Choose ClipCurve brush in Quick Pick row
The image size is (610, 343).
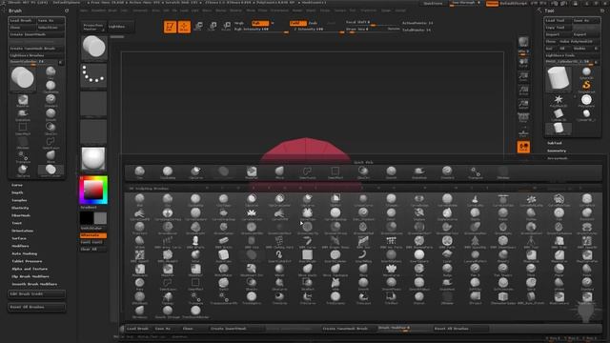point(195,172)
